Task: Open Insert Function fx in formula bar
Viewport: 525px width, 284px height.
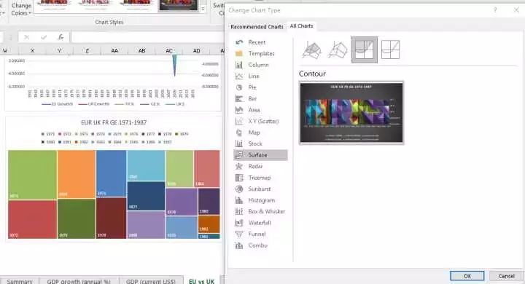Action: 61,37
